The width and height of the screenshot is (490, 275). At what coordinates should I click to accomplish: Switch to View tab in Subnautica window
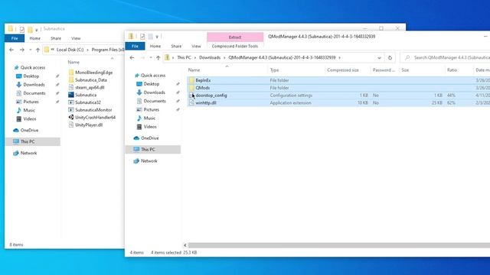pyautogui.click(x=76, y=38)
